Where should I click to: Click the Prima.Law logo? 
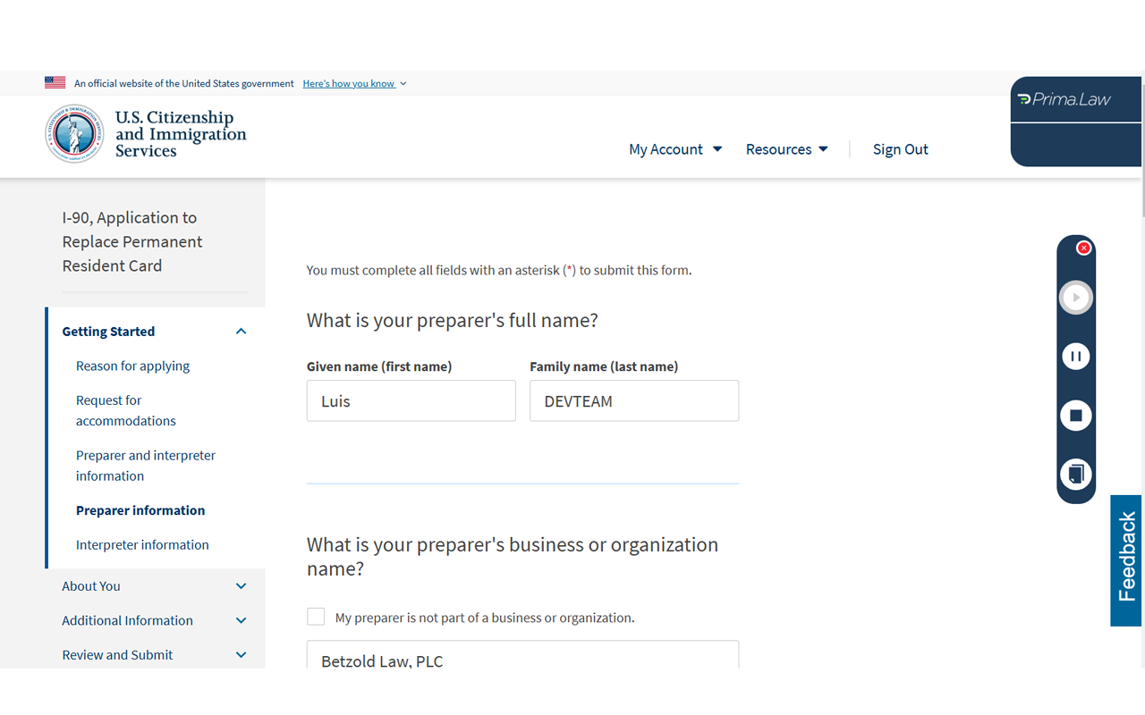point(1064,99)
